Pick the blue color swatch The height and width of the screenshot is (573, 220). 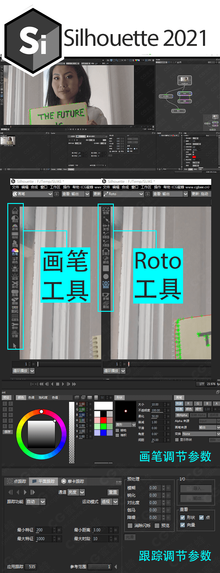tap(104, 433)
